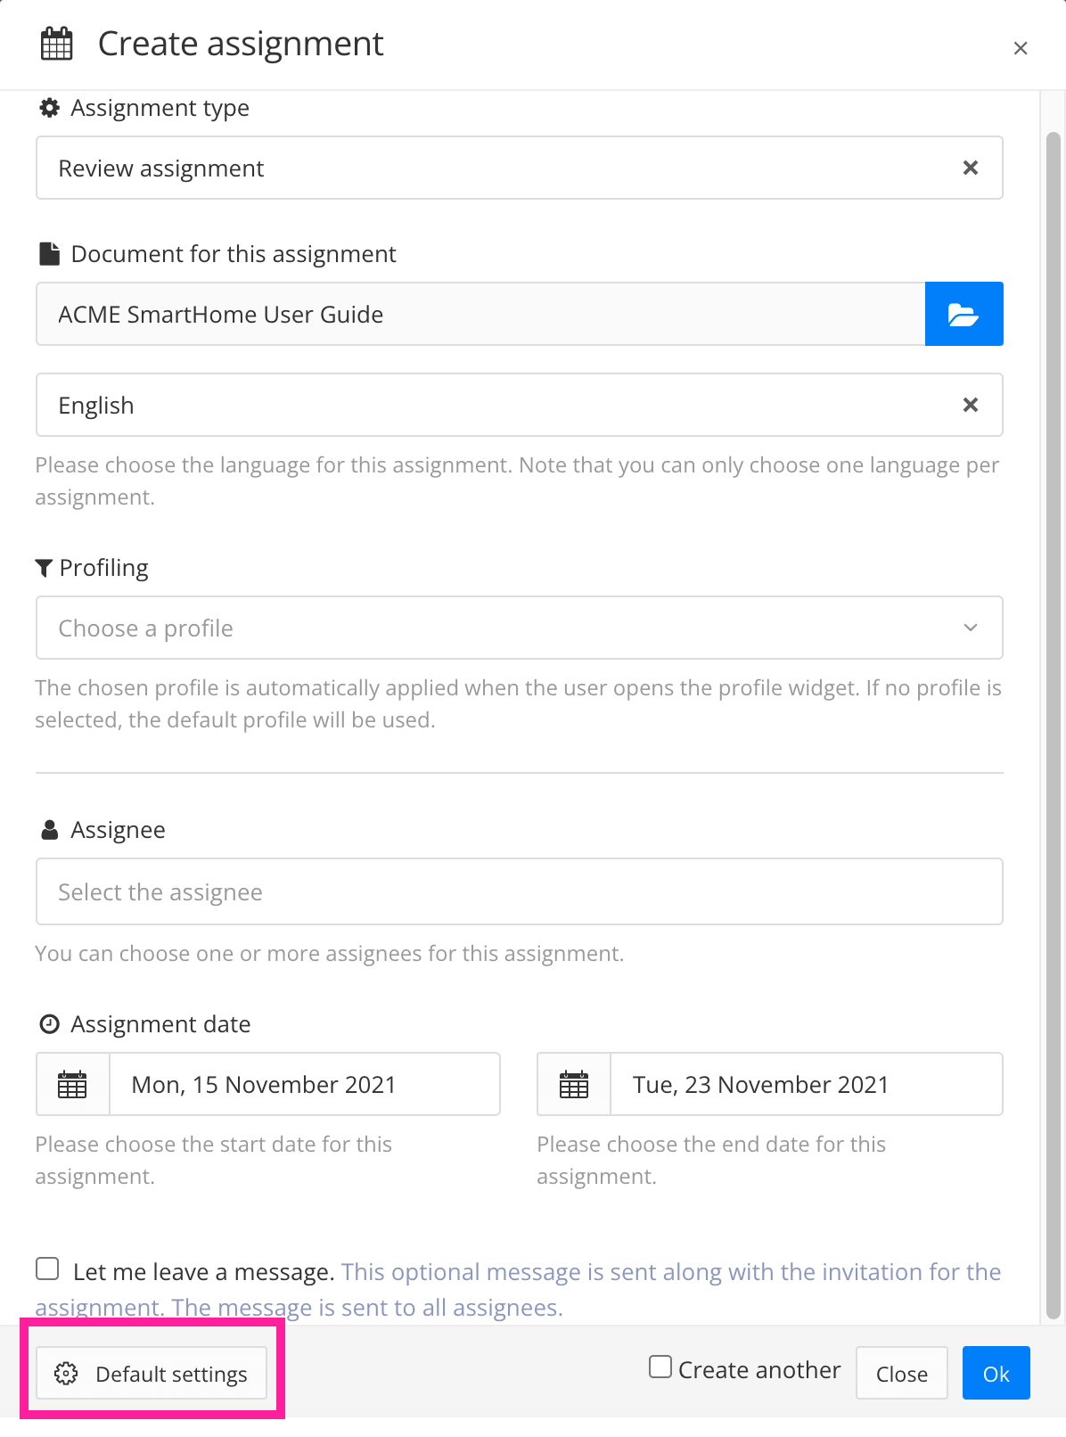This screenshot has width=1066, height=1437.
Task: Clear the Review assignment type selection
Action: 971,168
